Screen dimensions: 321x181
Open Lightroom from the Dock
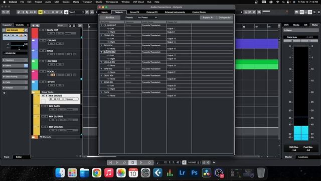182,173
